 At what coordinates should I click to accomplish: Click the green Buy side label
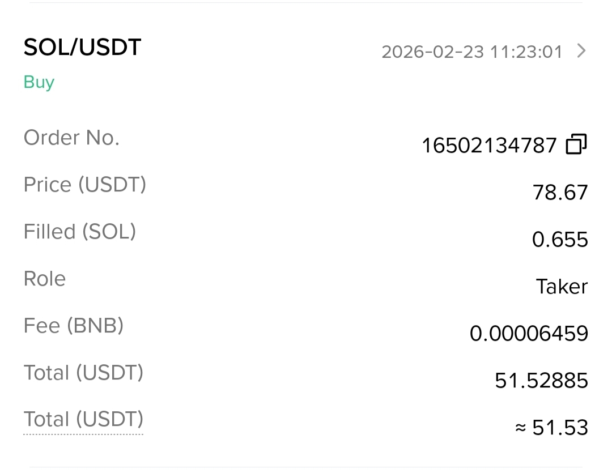click(x=39, y=82)
